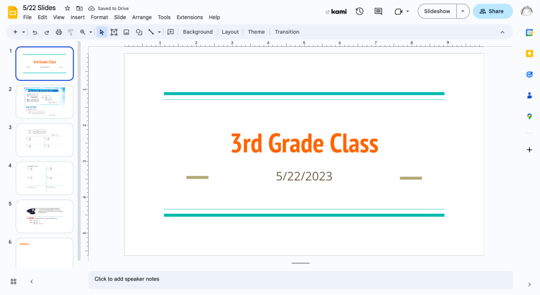Open the View menu

[59, 17]
